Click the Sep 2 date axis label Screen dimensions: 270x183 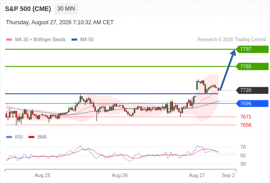(228, 175)
